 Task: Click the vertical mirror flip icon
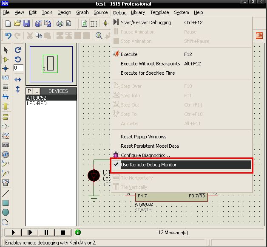(18, 89)
